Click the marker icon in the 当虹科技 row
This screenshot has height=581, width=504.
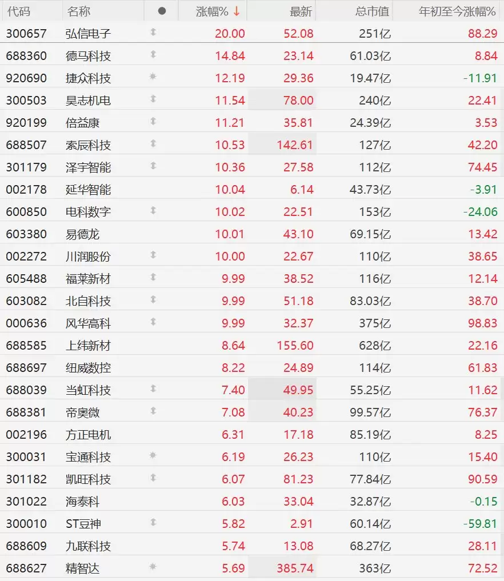point(153,388)
